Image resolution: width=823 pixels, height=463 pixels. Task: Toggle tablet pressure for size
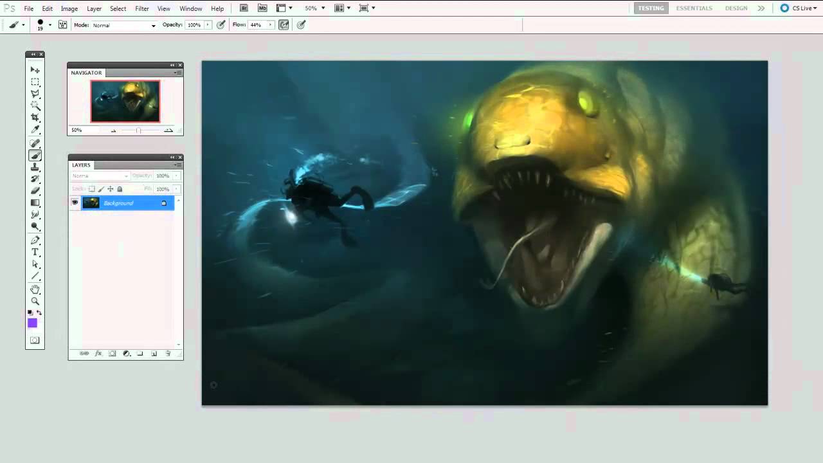pyautogui.click(x=301, y=25)
